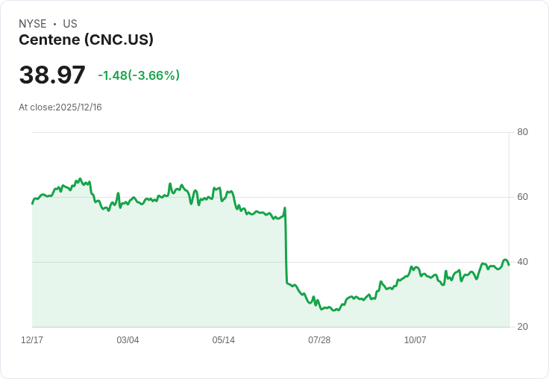Select the 12/17 x-axis date label

pyautogui.click(x=32, y=340)
